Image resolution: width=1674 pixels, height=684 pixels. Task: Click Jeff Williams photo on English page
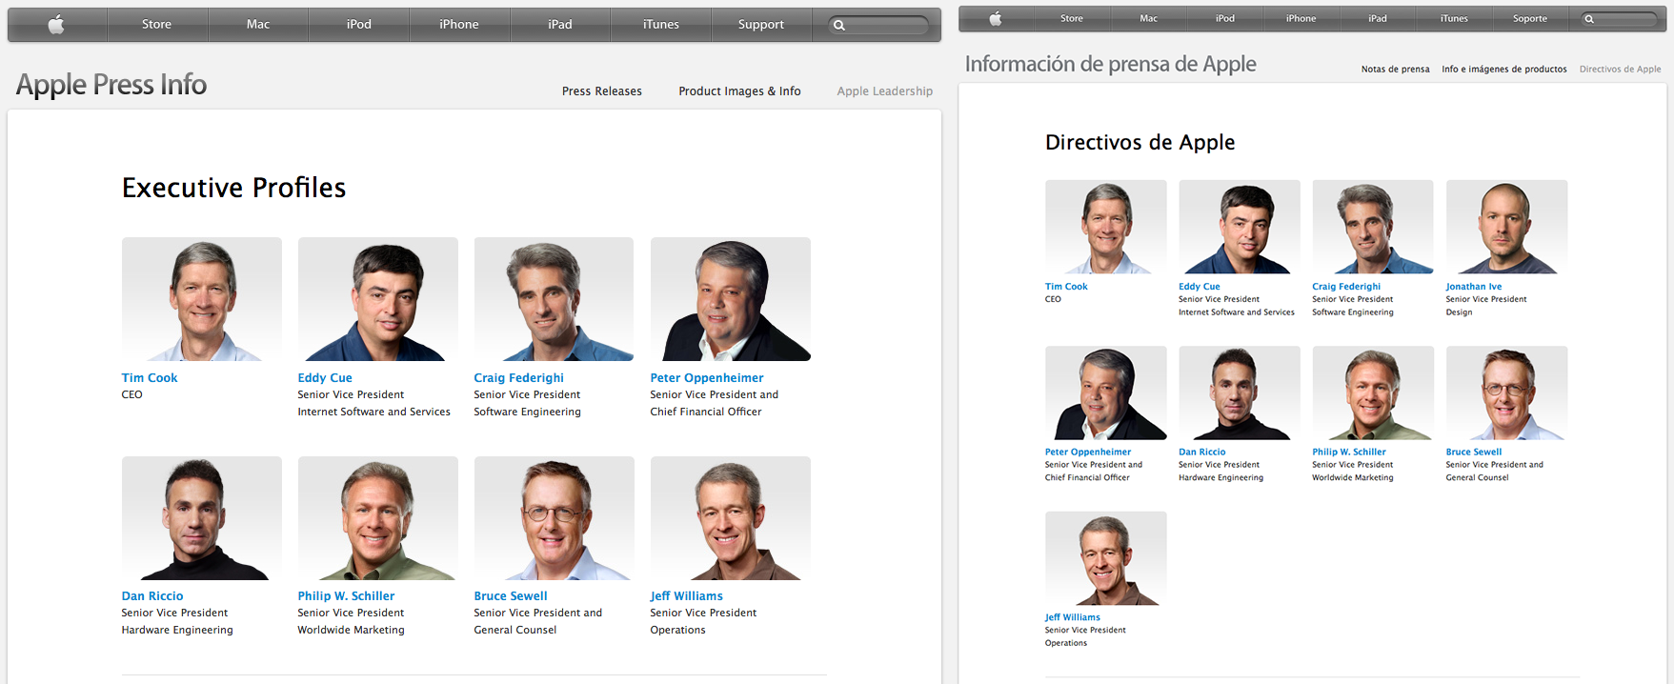click(731, 518)
